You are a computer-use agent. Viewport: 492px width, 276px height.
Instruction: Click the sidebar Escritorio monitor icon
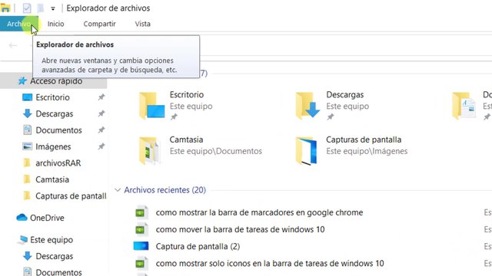[28, 97]
